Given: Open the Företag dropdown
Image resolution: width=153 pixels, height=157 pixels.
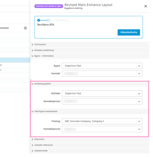Looking at the screenshot, I should point(102,121).
